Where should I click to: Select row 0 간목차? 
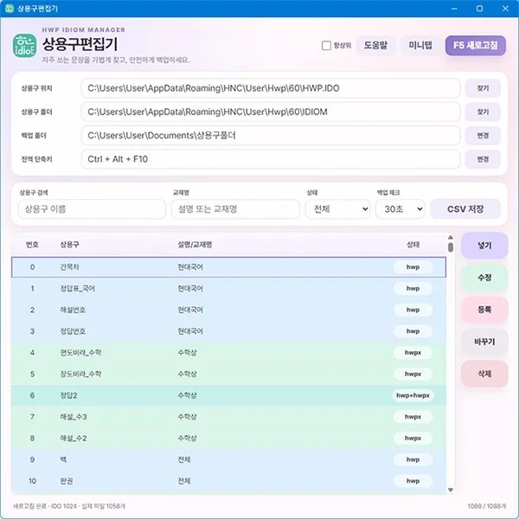(228, 267)
